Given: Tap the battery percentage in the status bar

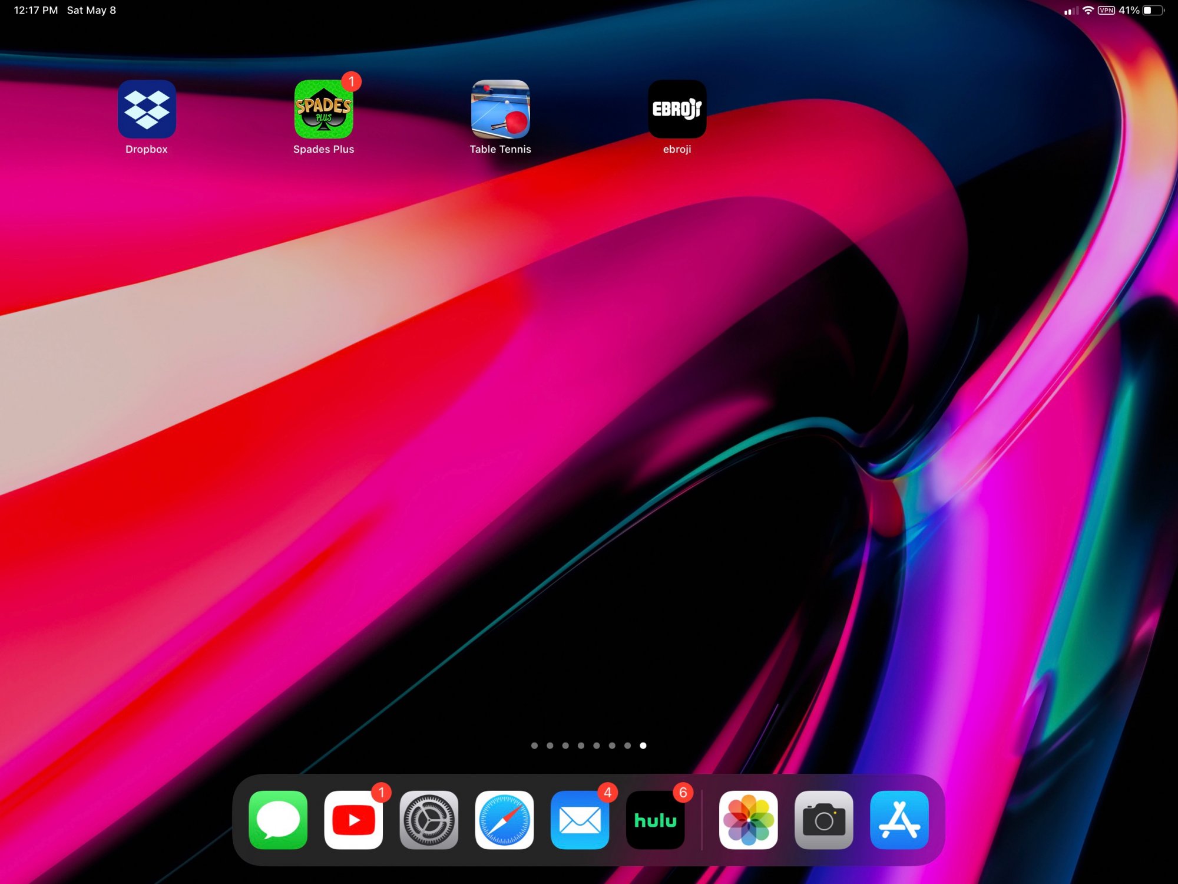Looking at the screenshot, I should click(1129, 11).
